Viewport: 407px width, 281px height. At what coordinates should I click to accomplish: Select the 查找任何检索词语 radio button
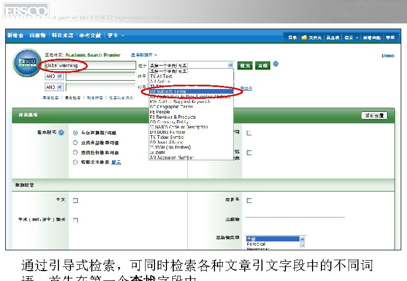[x=75, y=152]
